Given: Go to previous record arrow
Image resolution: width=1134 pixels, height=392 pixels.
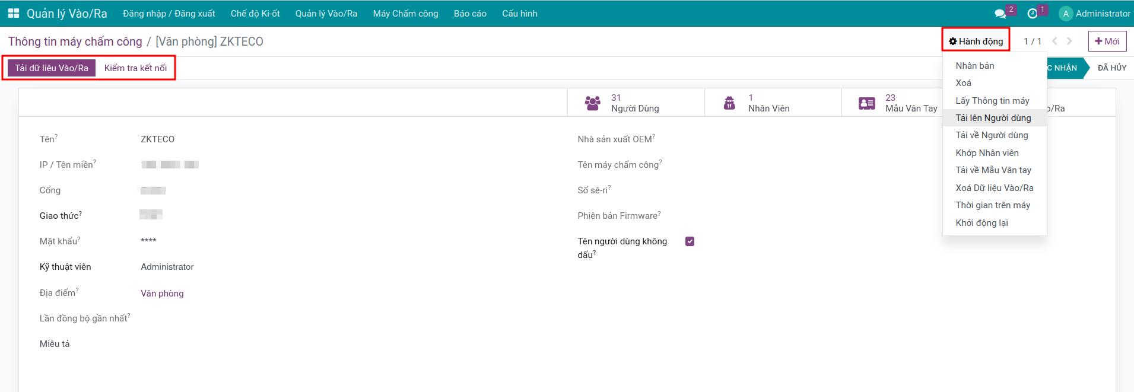Looking at the screenshot, I should point(1054,41).
